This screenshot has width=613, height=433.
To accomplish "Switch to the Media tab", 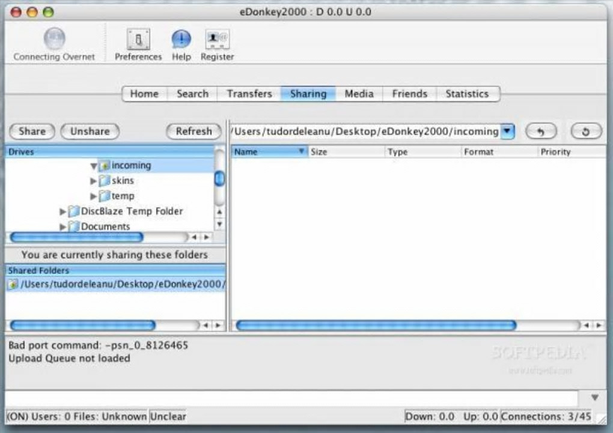I will click(x=359, y=94).
